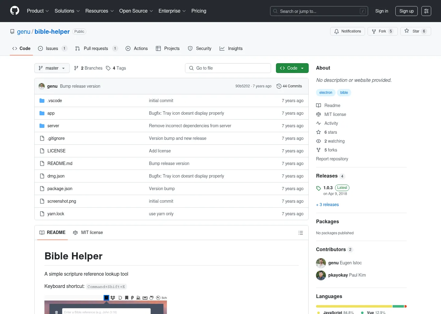Open the LICENSE file
The image size is (441, 314).
56,151
